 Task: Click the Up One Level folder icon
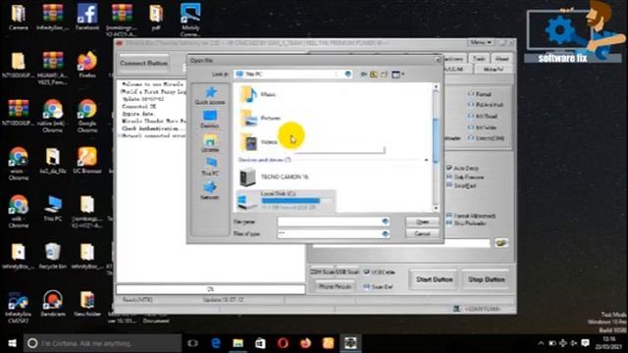point(374,75)
